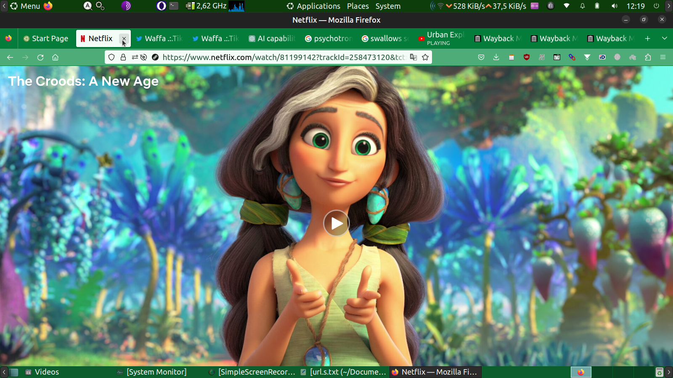Open the notifications bell in the tray

pos(583,6)
